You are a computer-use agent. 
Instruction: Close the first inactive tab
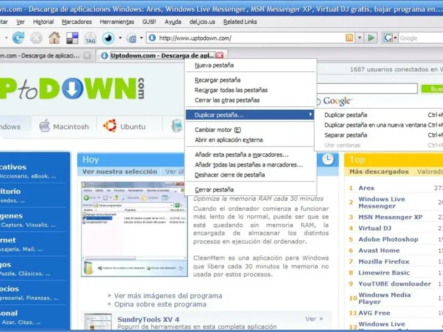[87, 56]
